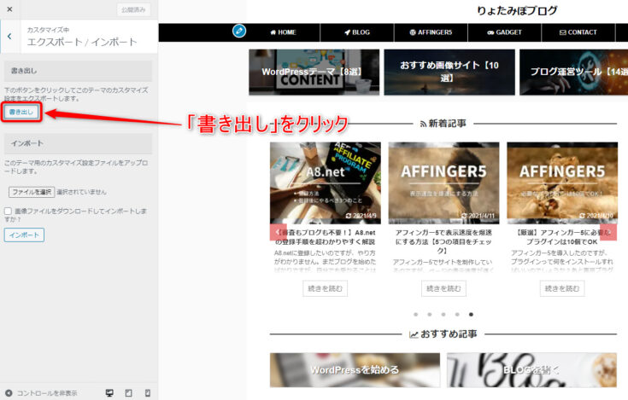The height and width of the screenshot is (400, 628).
Task: Open the GADGET menu item
Action: point(505,32)
